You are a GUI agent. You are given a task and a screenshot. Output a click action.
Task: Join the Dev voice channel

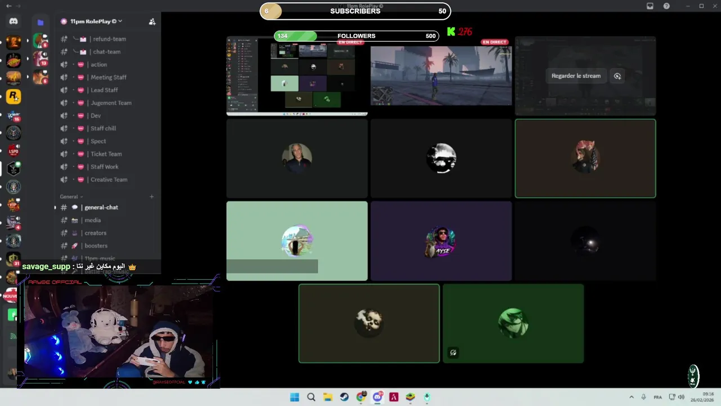(107, 116)
